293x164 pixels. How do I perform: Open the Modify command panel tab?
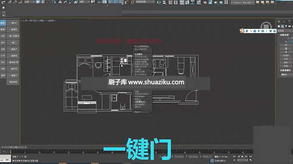tap(284, 22)
